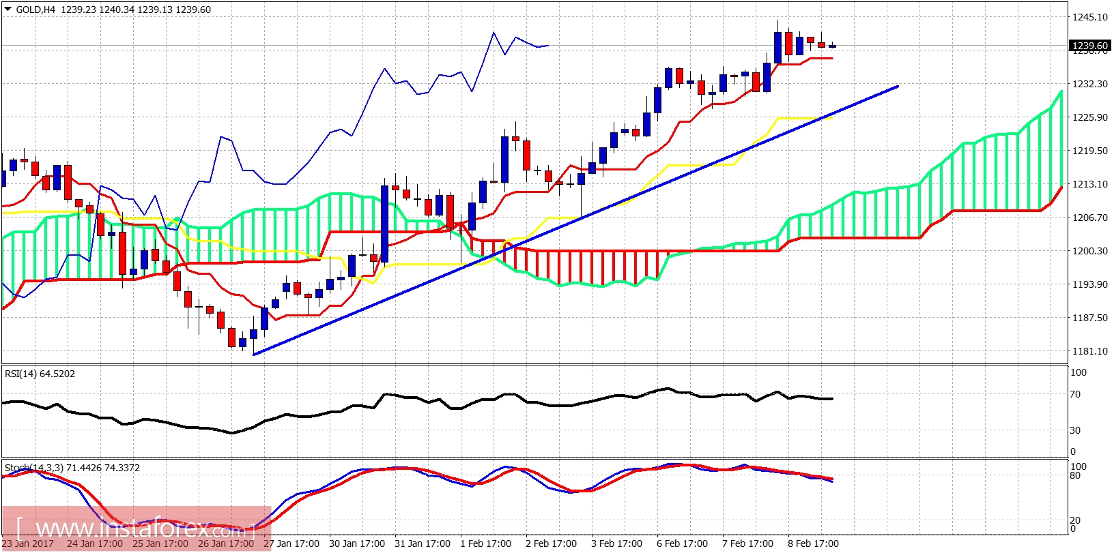Image resolution: width=1114 pixels, height=553 pixels.
Task: Click the 31 Jan 17:00 time label
Action: pos(423,543)
